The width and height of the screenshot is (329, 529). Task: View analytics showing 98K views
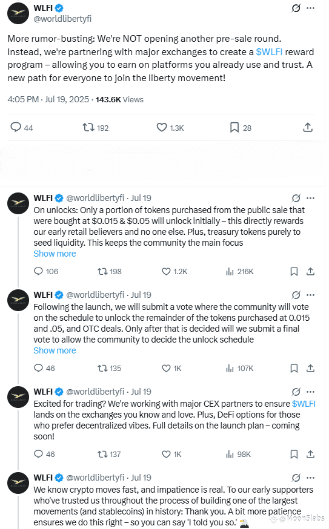239,455
